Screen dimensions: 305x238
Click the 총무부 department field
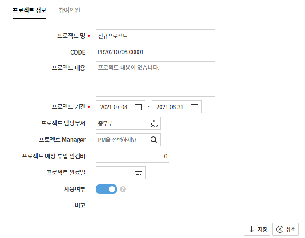[x=122, y=123]
